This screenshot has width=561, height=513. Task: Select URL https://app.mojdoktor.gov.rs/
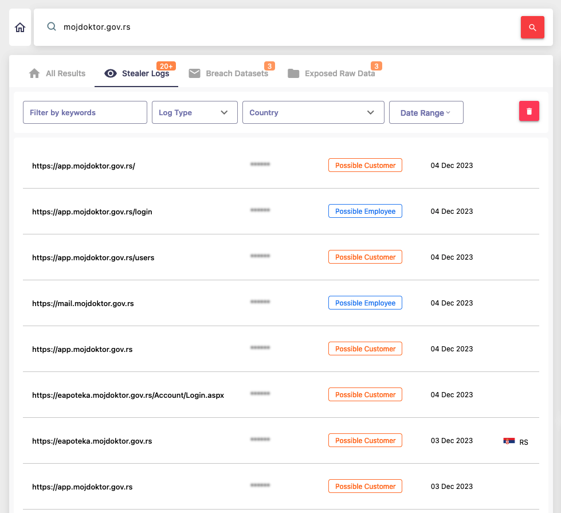click(x=84, y=166)
